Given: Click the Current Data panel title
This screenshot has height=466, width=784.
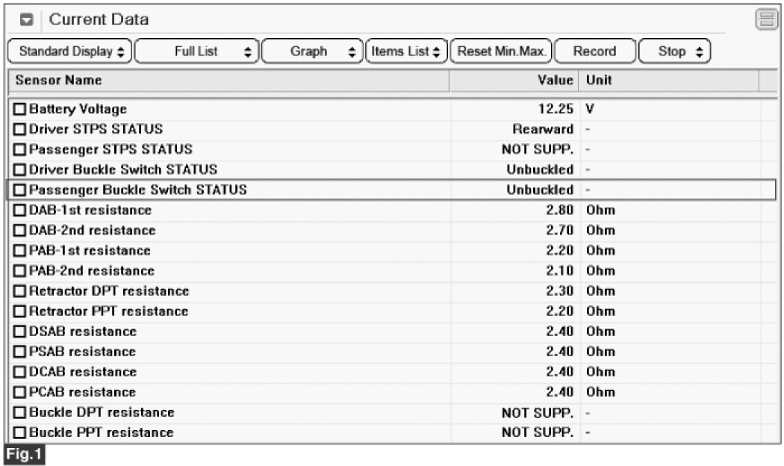Looking at the screenshot, I should point(99,19).
